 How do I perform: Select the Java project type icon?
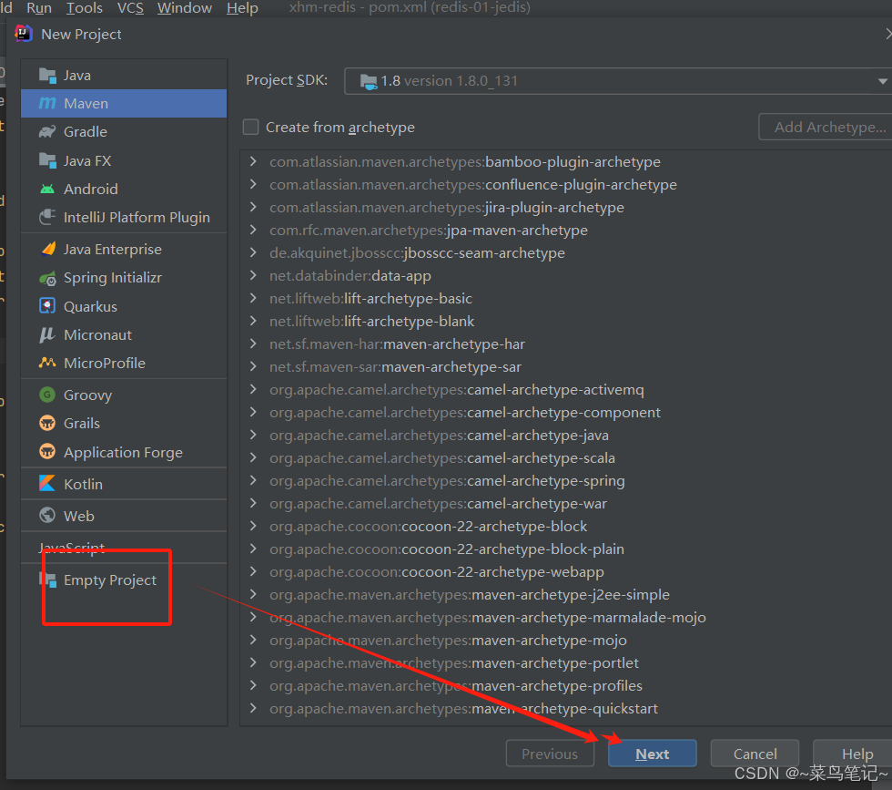tap(47, 76)
